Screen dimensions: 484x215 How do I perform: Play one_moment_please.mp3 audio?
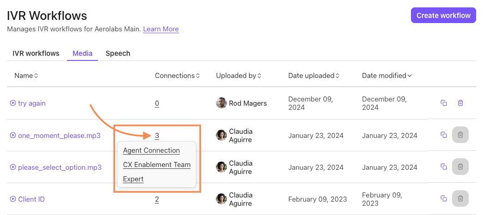(13, 136)
